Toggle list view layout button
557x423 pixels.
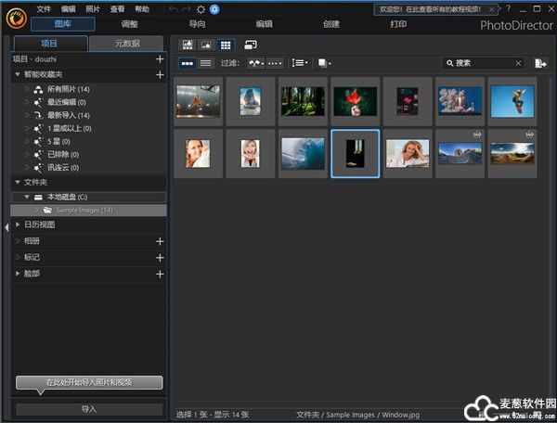[205, 63]
